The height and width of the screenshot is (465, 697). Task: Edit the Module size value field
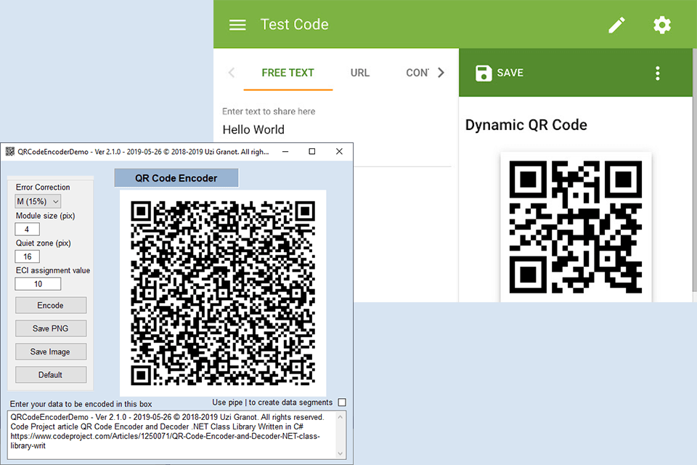coord(27,229)
